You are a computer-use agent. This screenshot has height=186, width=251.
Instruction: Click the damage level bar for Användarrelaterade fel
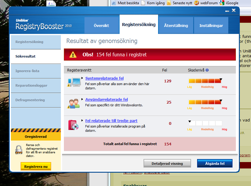pyautogui.click(x=205, y=102)
